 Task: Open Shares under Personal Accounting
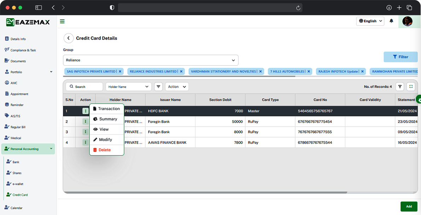coord(14,173)
